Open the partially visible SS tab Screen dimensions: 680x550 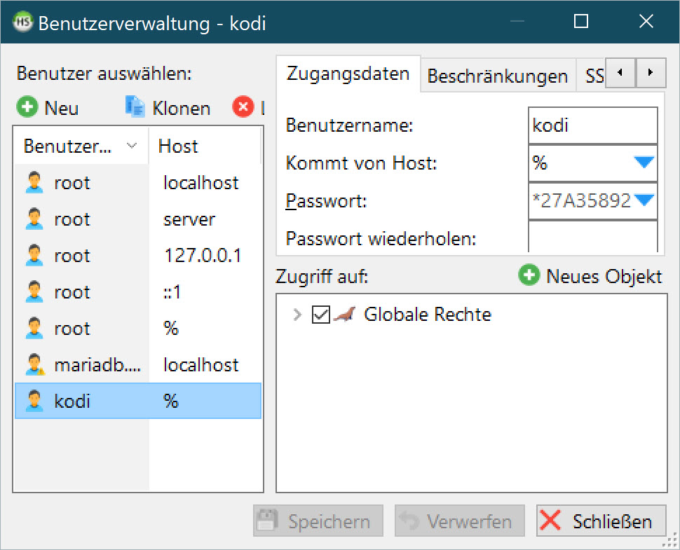pos(591,76)
